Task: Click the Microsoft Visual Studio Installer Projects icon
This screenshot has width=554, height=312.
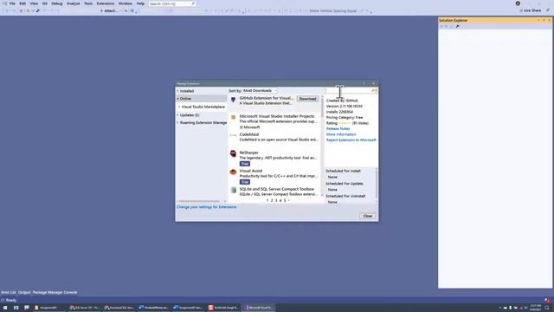Action: [233, 118]
